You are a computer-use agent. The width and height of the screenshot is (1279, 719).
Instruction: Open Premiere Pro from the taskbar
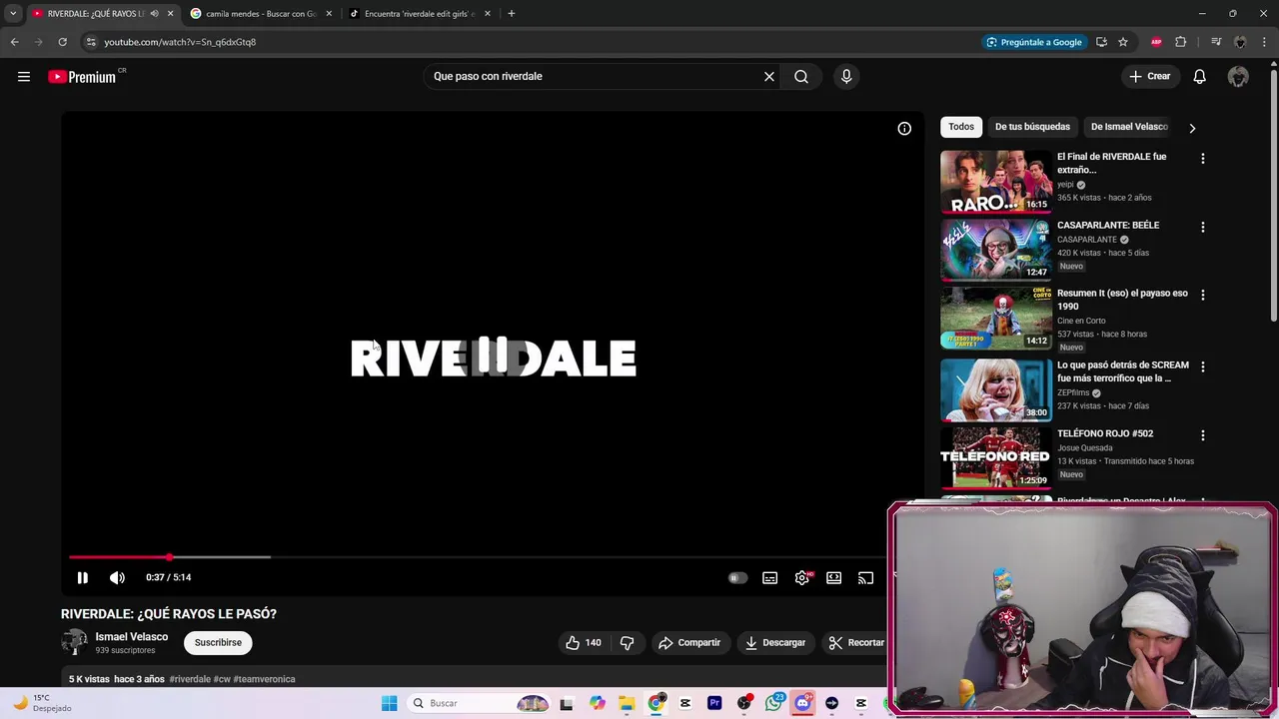click(x=714, y=704)
